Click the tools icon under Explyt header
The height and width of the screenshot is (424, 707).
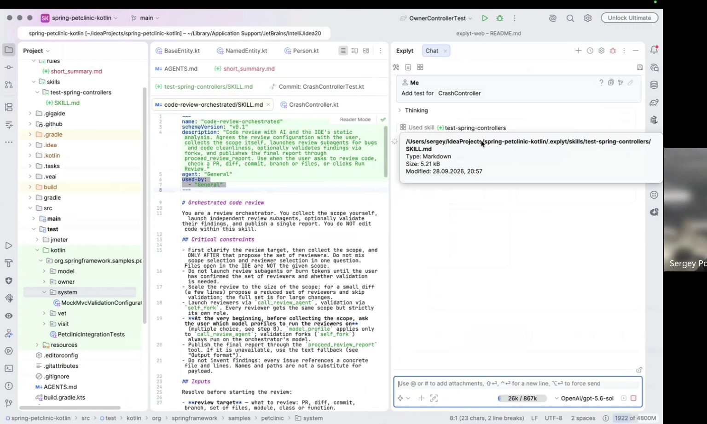(396, 67)
